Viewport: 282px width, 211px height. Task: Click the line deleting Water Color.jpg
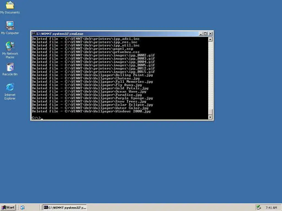[x=90, y=108]
